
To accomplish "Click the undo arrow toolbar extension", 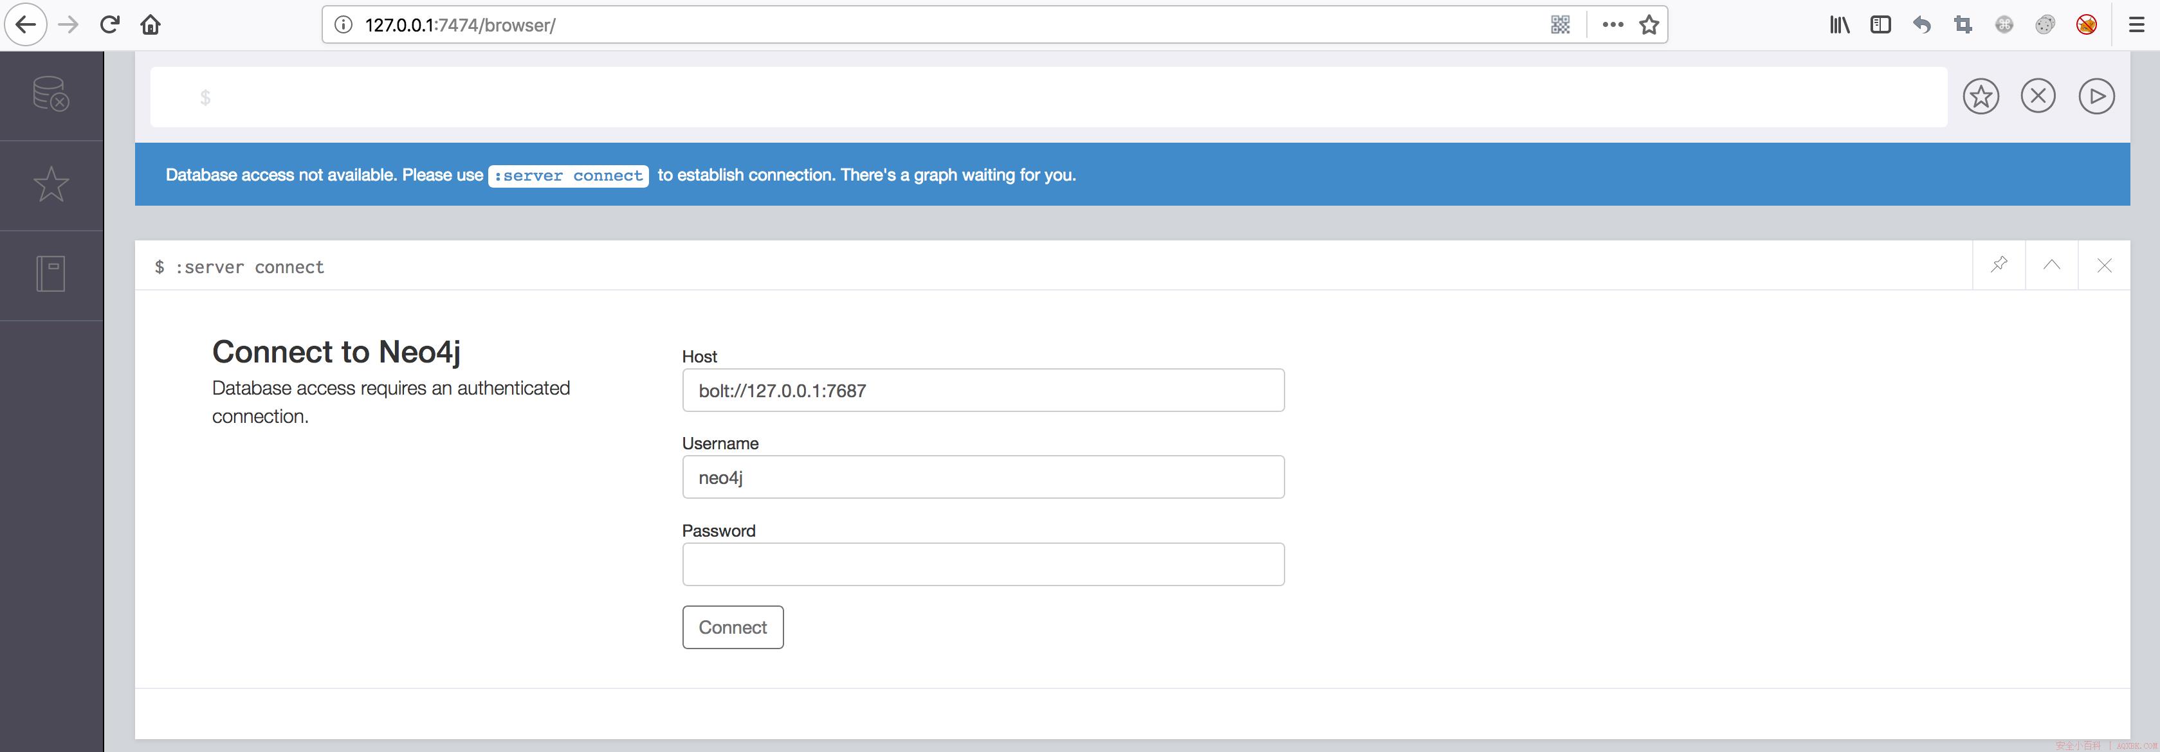I will click(x=1922, y=25).
